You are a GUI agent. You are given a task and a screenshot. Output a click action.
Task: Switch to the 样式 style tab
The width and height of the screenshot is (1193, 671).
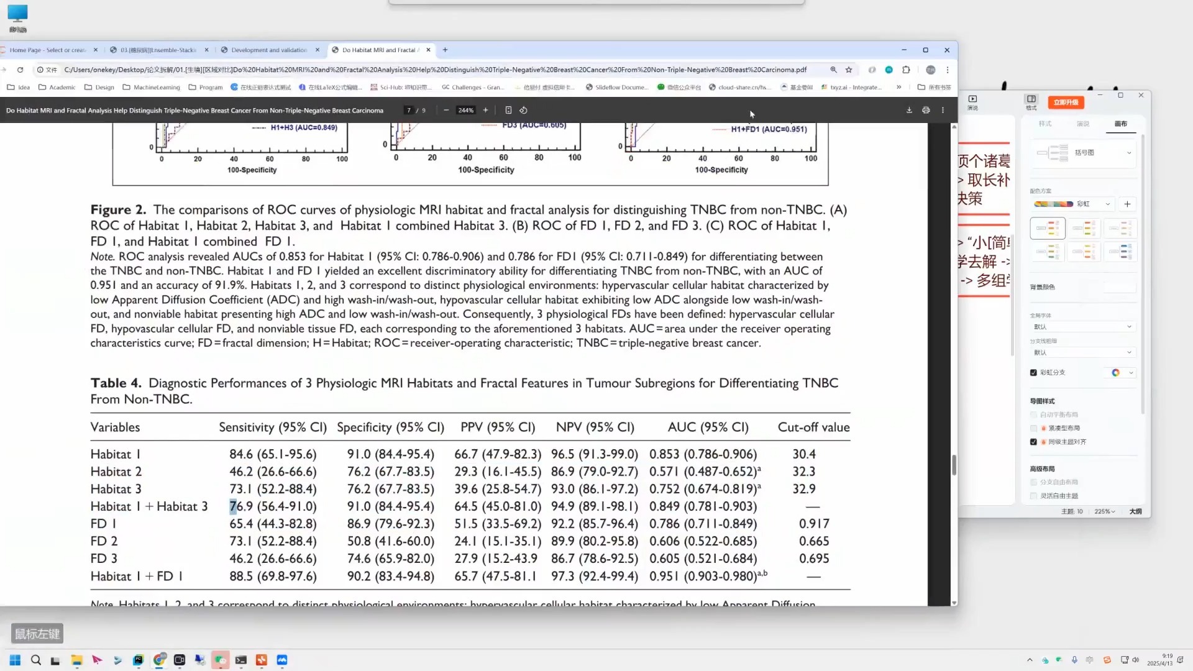(x=1045, y=124)
